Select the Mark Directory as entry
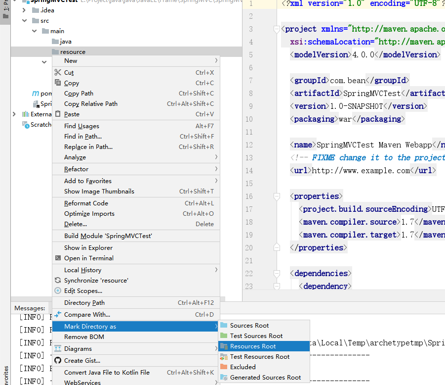Screen dimensions: 445x385 click(x=136, y=326)
